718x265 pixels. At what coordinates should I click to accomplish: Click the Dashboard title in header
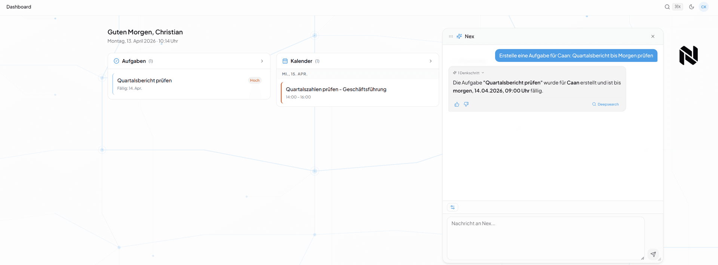19,7
